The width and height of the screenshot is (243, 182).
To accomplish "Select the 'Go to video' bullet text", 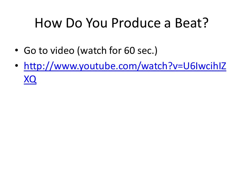I will click(x=91, y=51).
